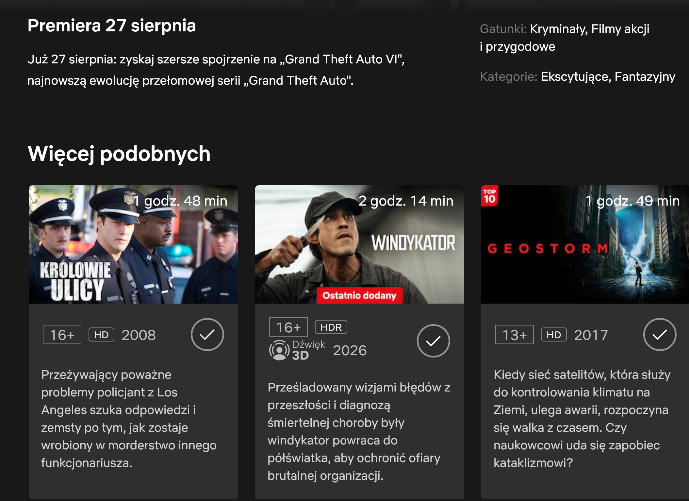Open the Windykator movie thumbnail
689x501 pixels.
pyautogui.click(x=360, y=244)
